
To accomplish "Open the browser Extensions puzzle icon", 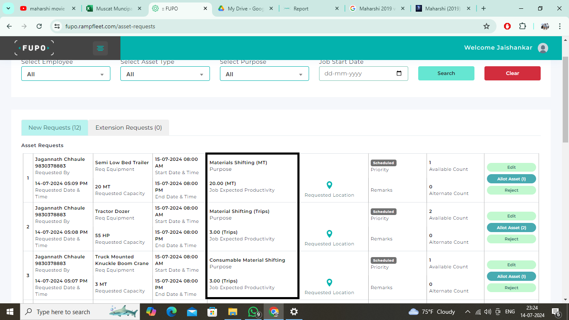I will [x=522, y=26].
